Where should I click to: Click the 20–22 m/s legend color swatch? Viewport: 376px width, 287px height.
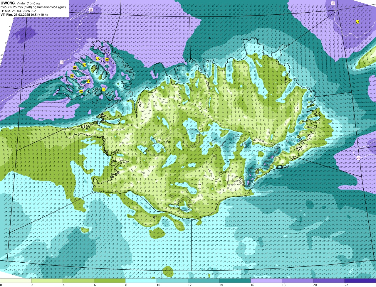point(329,281)
